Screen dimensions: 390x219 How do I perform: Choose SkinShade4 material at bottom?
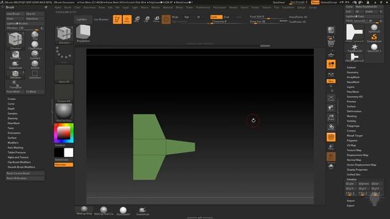pyautogui.click(x=123, y=210)
